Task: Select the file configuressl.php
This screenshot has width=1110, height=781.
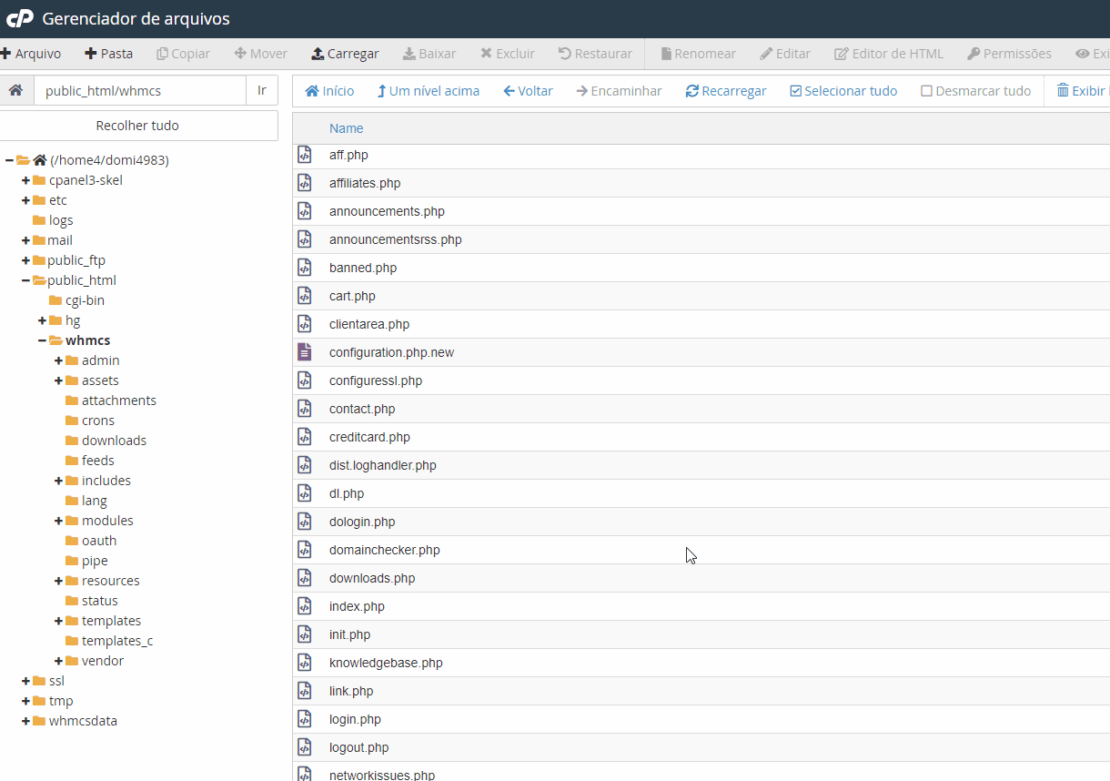Action: coord(376,380)
